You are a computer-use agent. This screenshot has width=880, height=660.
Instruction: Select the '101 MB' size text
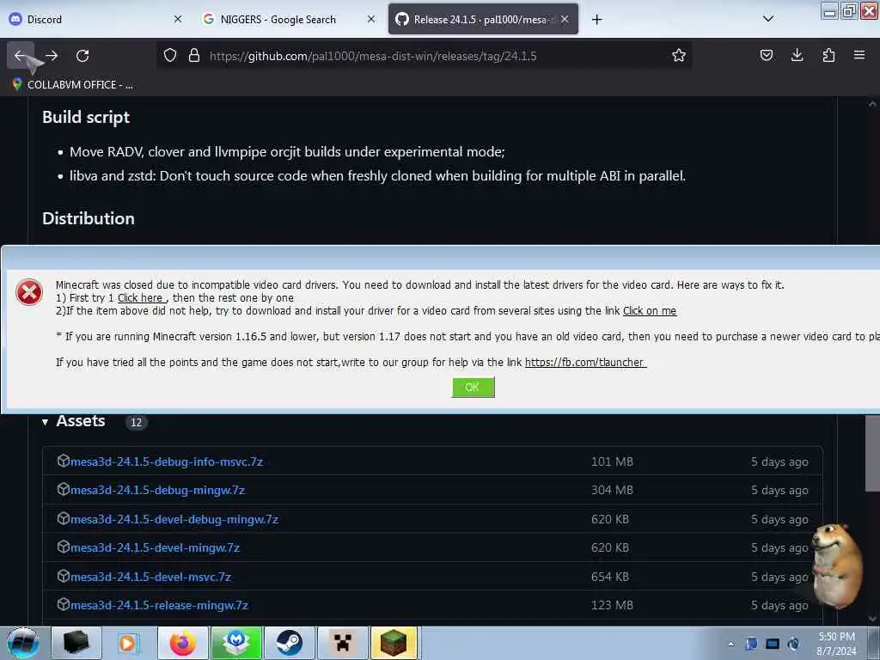point(612,461)
